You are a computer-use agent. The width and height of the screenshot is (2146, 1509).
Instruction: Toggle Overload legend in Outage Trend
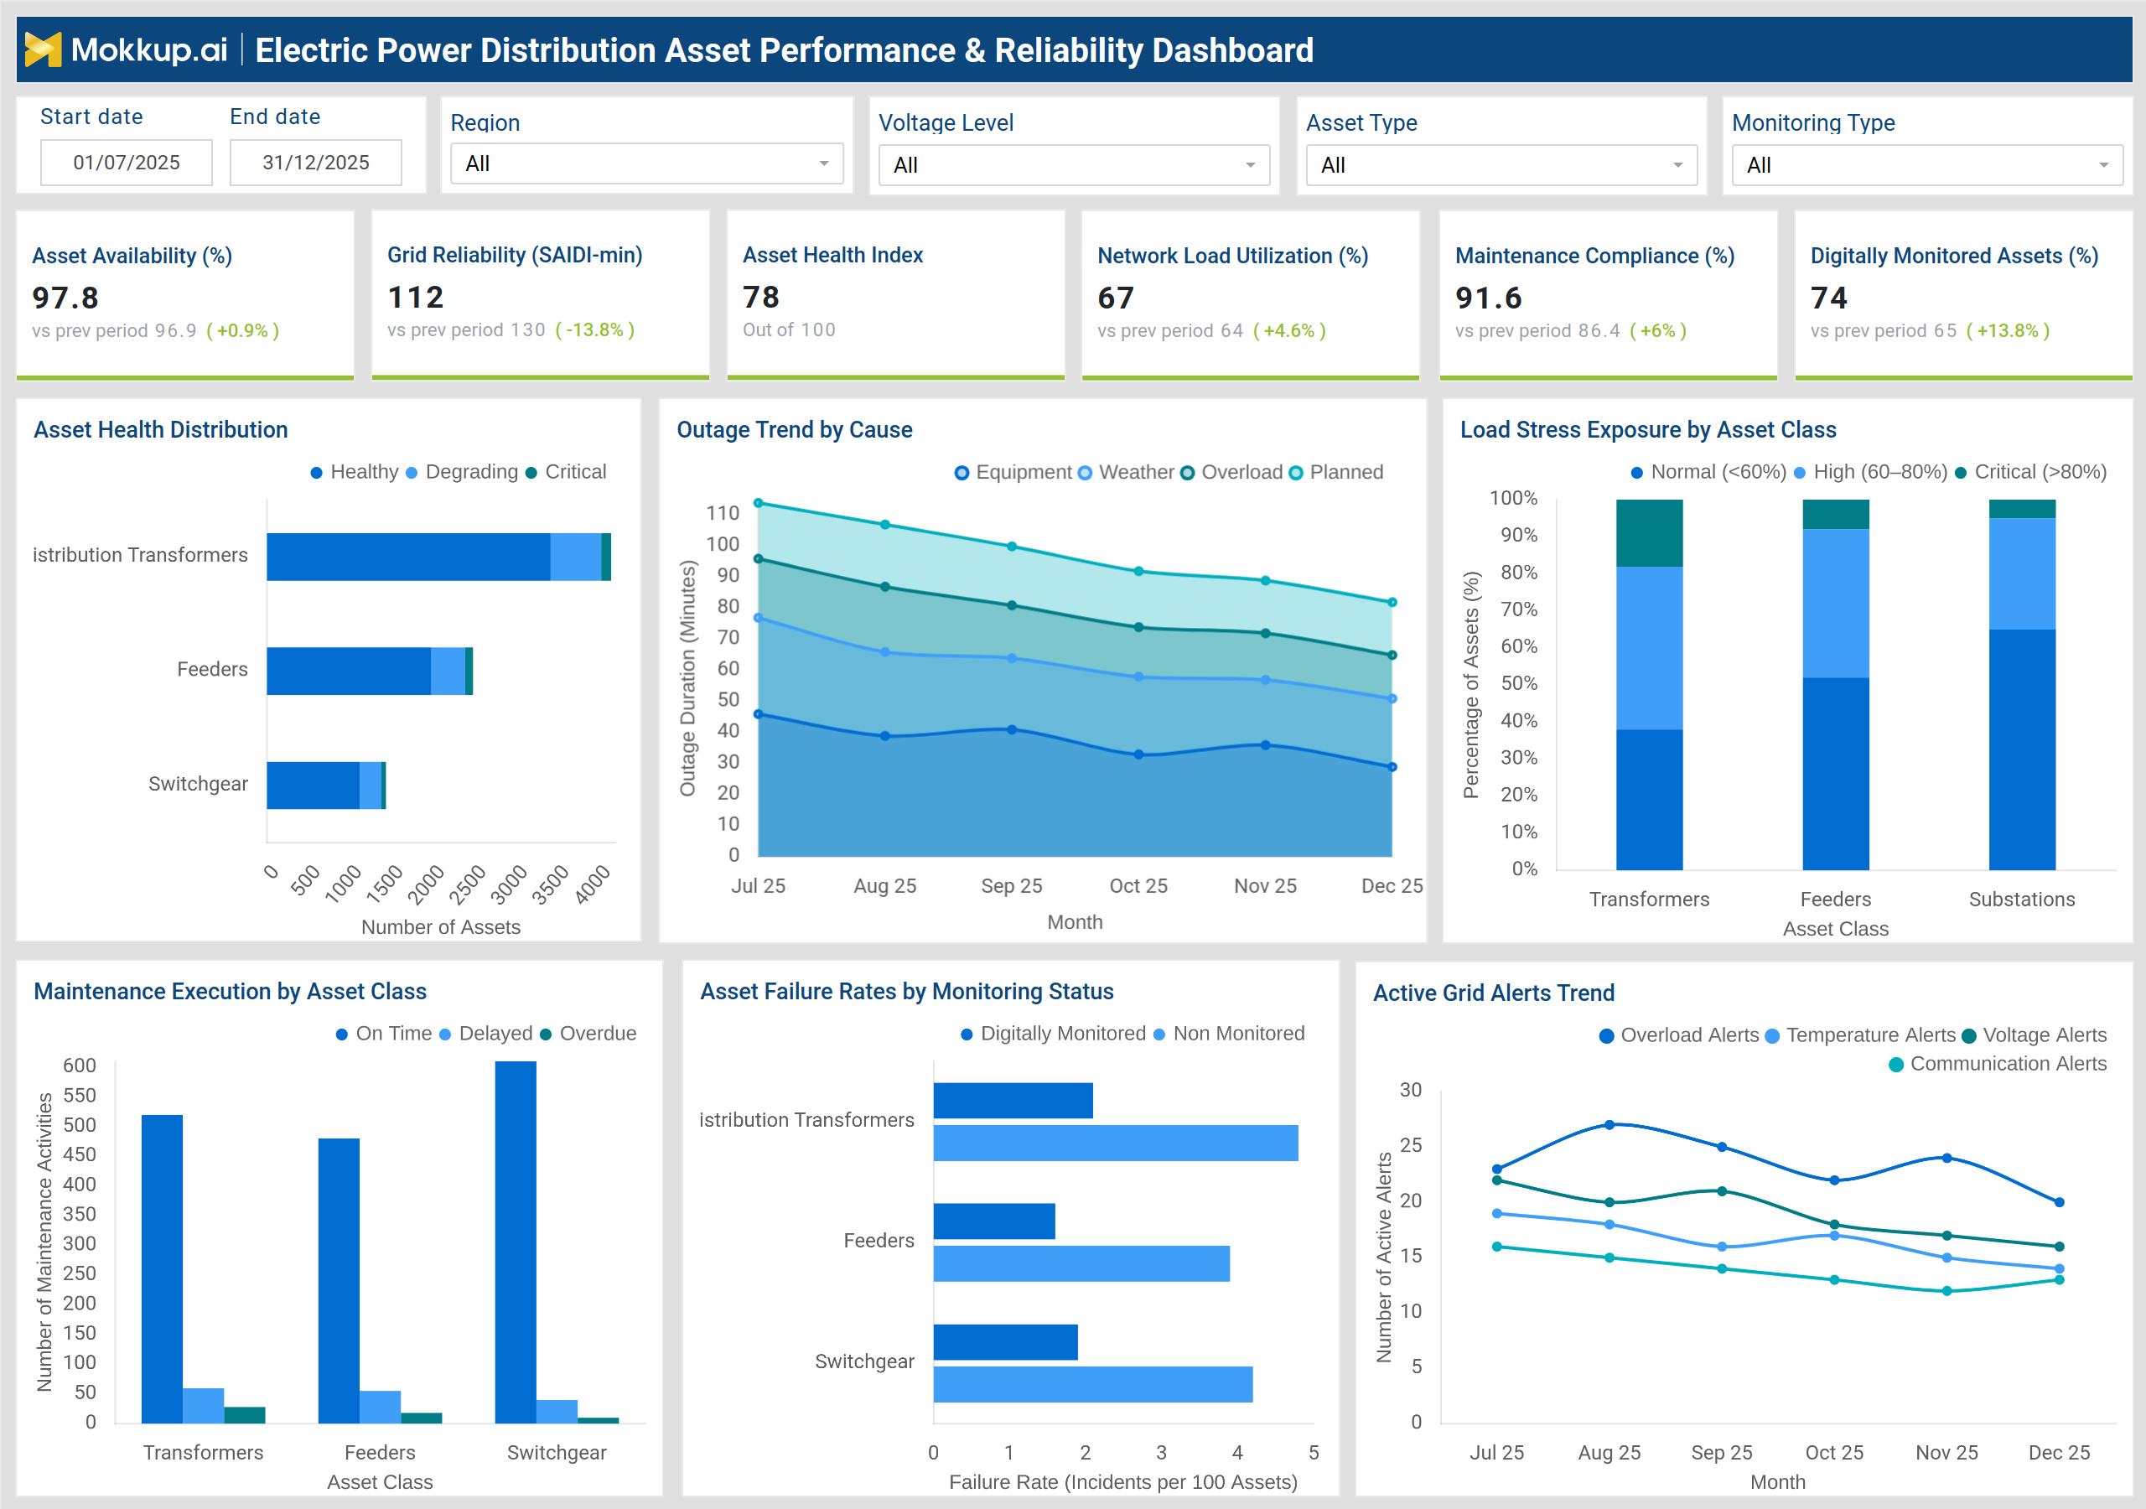point(1188,473)
